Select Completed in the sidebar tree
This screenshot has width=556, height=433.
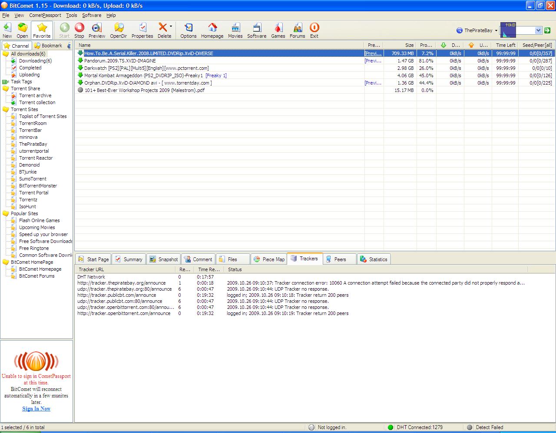pos(30,68)
